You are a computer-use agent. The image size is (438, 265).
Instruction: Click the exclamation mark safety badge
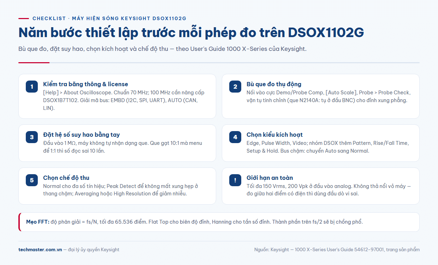click(x=235, y=180)
